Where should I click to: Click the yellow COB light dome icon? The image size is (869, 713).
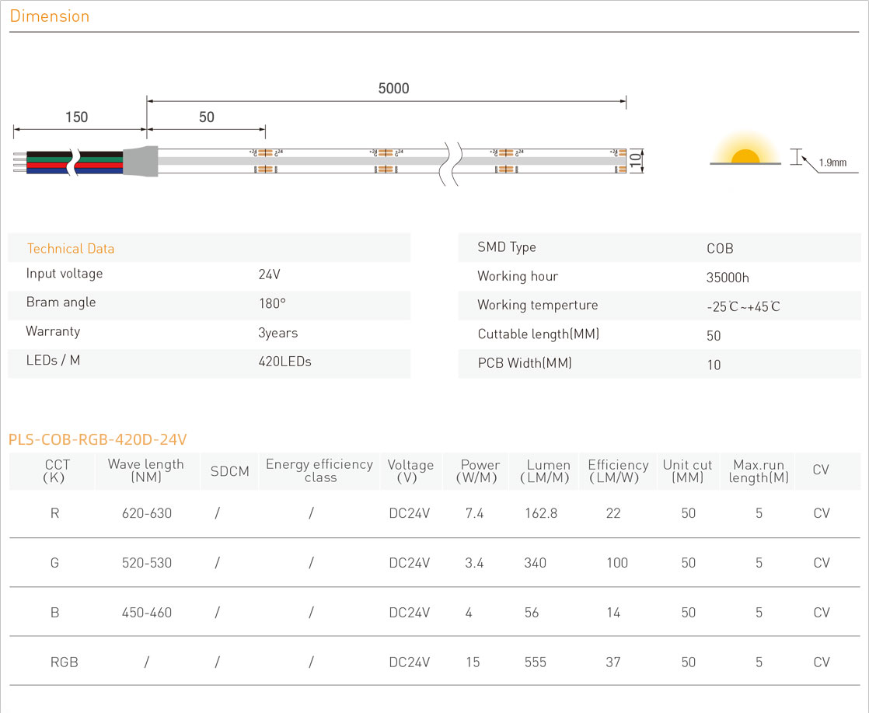pos(745,156)
